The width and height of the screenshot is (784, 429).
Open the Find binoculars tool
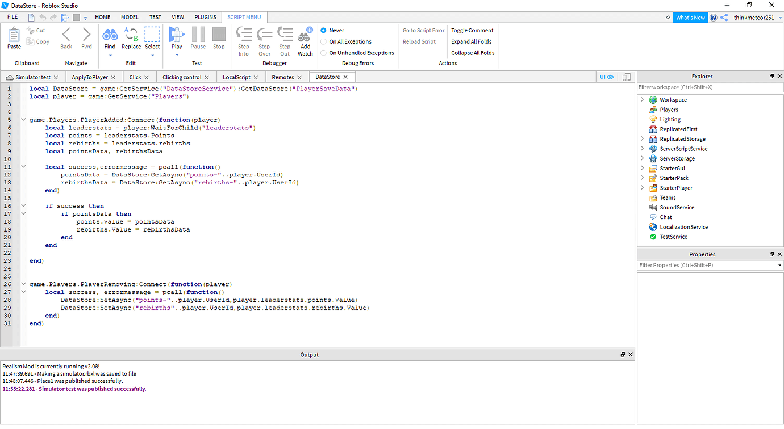(x=110, y=35)
